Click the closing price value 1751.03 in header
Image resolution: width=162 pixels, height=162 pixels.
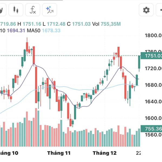pyautogui.click(x=81, y=24)
